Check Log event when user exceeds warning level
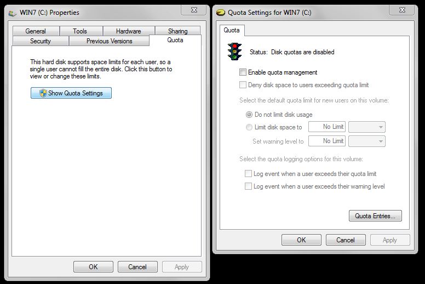 (x=248, y=186)
